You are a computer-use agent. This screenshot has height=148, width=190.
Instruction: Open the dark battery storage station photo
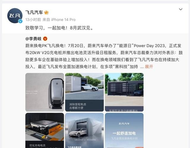(x=124, y=92)
